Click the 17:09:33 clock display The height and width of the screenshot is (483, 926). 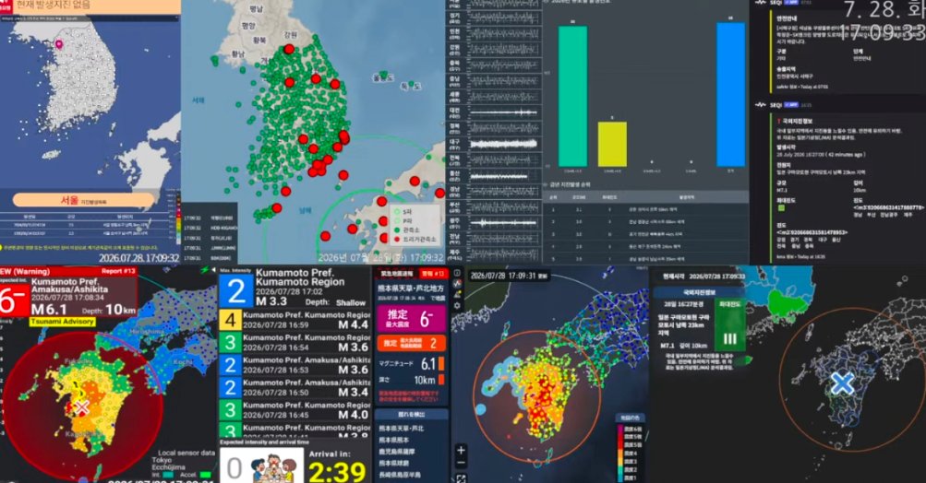[881, 31]
